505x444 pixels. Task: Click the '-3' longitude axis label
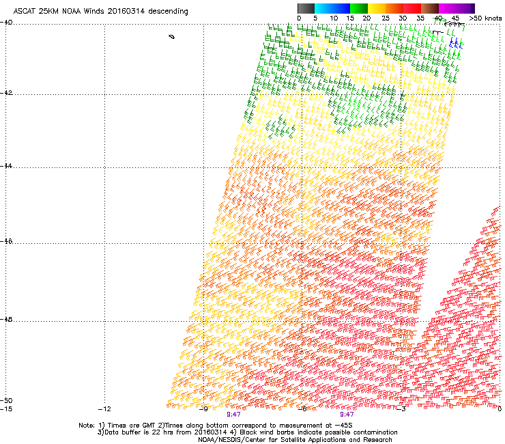pyautogui.click(x=401, y=409)
